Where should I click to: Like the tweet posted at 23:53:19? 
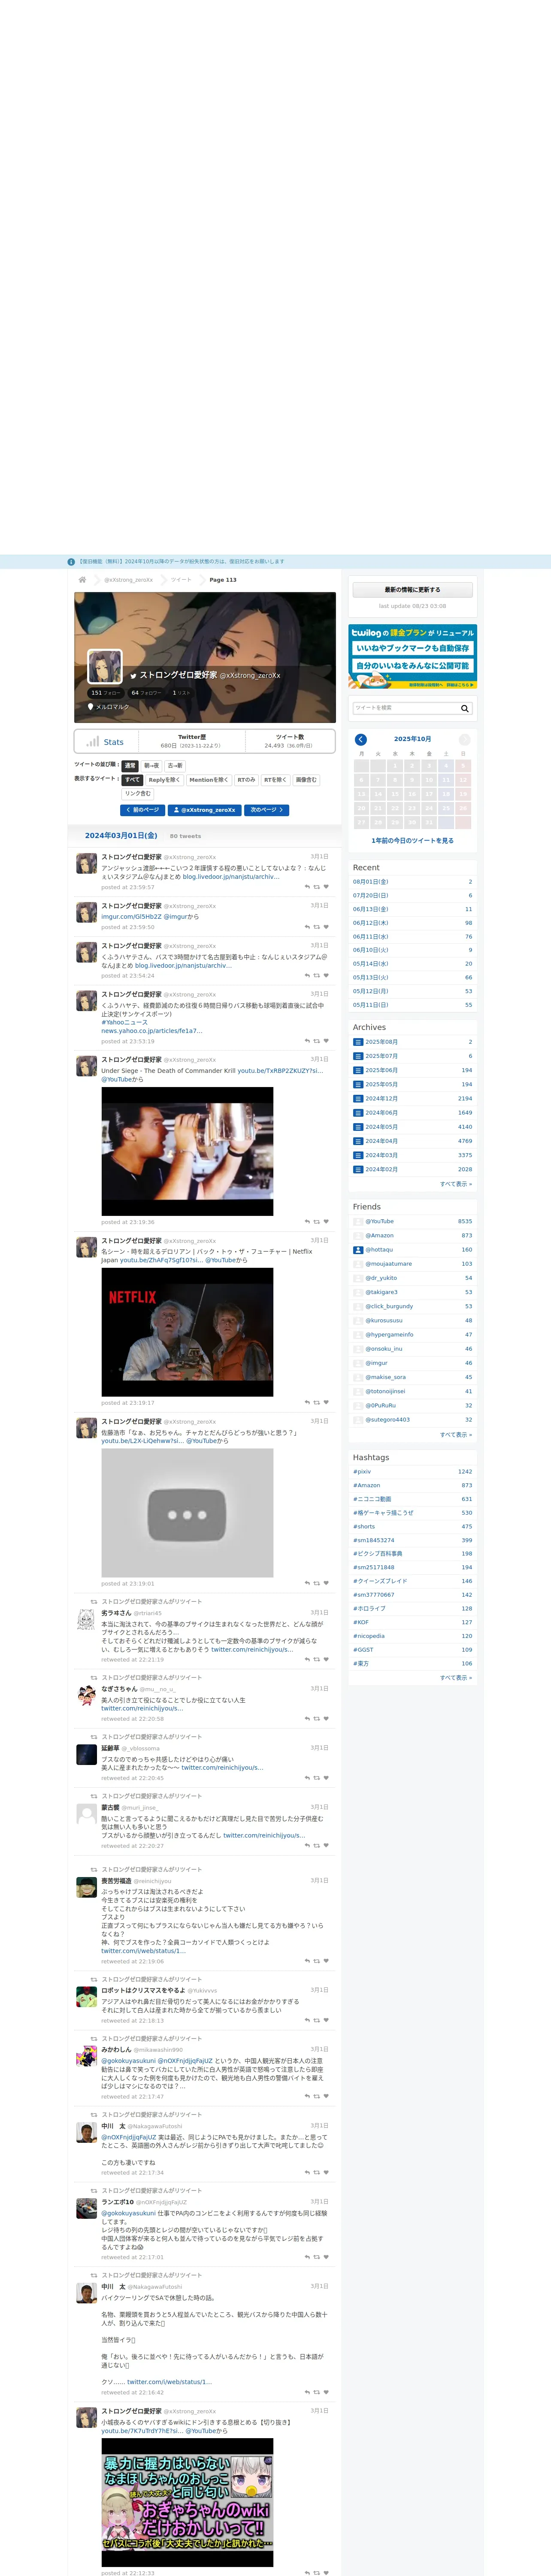tap(326, 1041)
